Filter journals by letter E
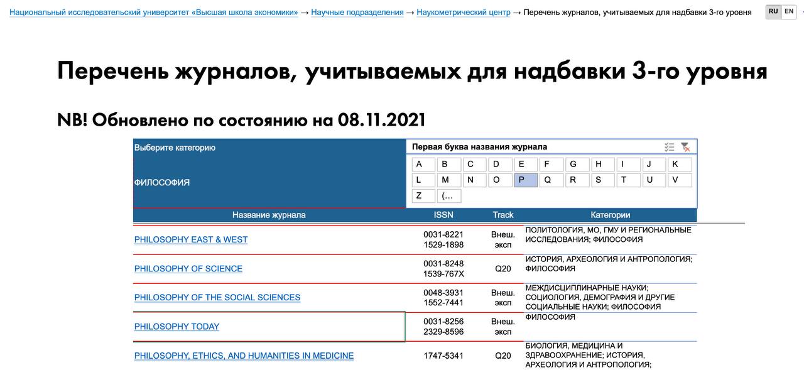 click(526, 165)
